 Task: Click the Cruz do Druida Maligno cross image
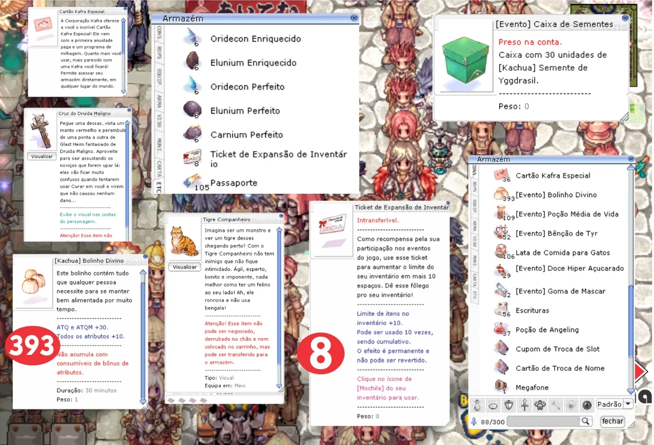click(41, 131)
